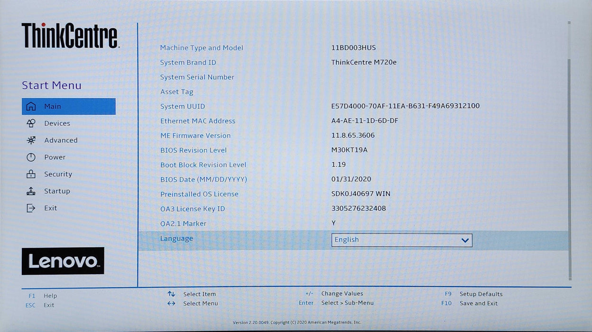Click the OA3 License Key ID label

click(x=193, y=209)
